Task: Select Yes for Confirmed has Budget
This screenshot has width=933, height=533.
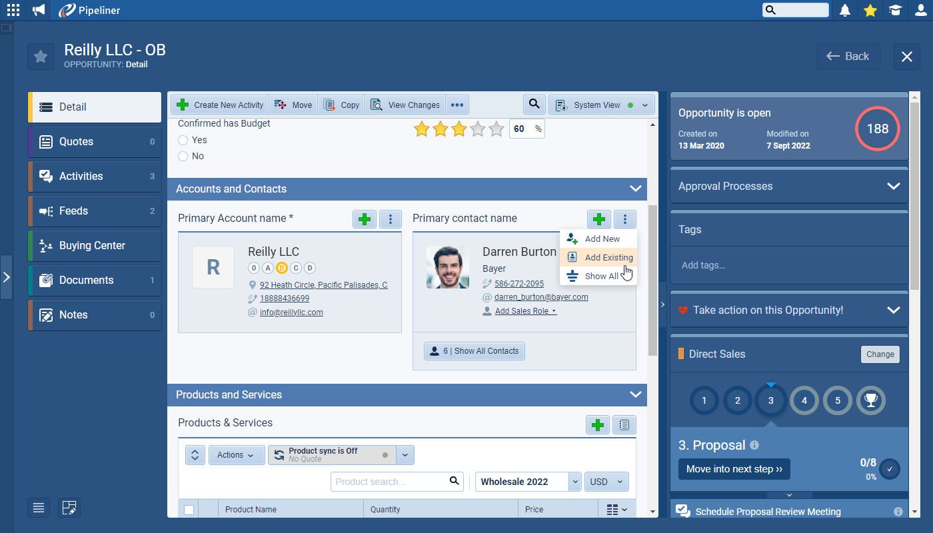Action: pyautogui.click(x=183, y=141)
